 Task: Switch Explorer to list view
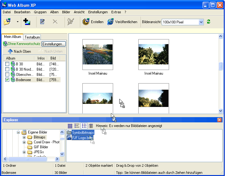(84, 126)
